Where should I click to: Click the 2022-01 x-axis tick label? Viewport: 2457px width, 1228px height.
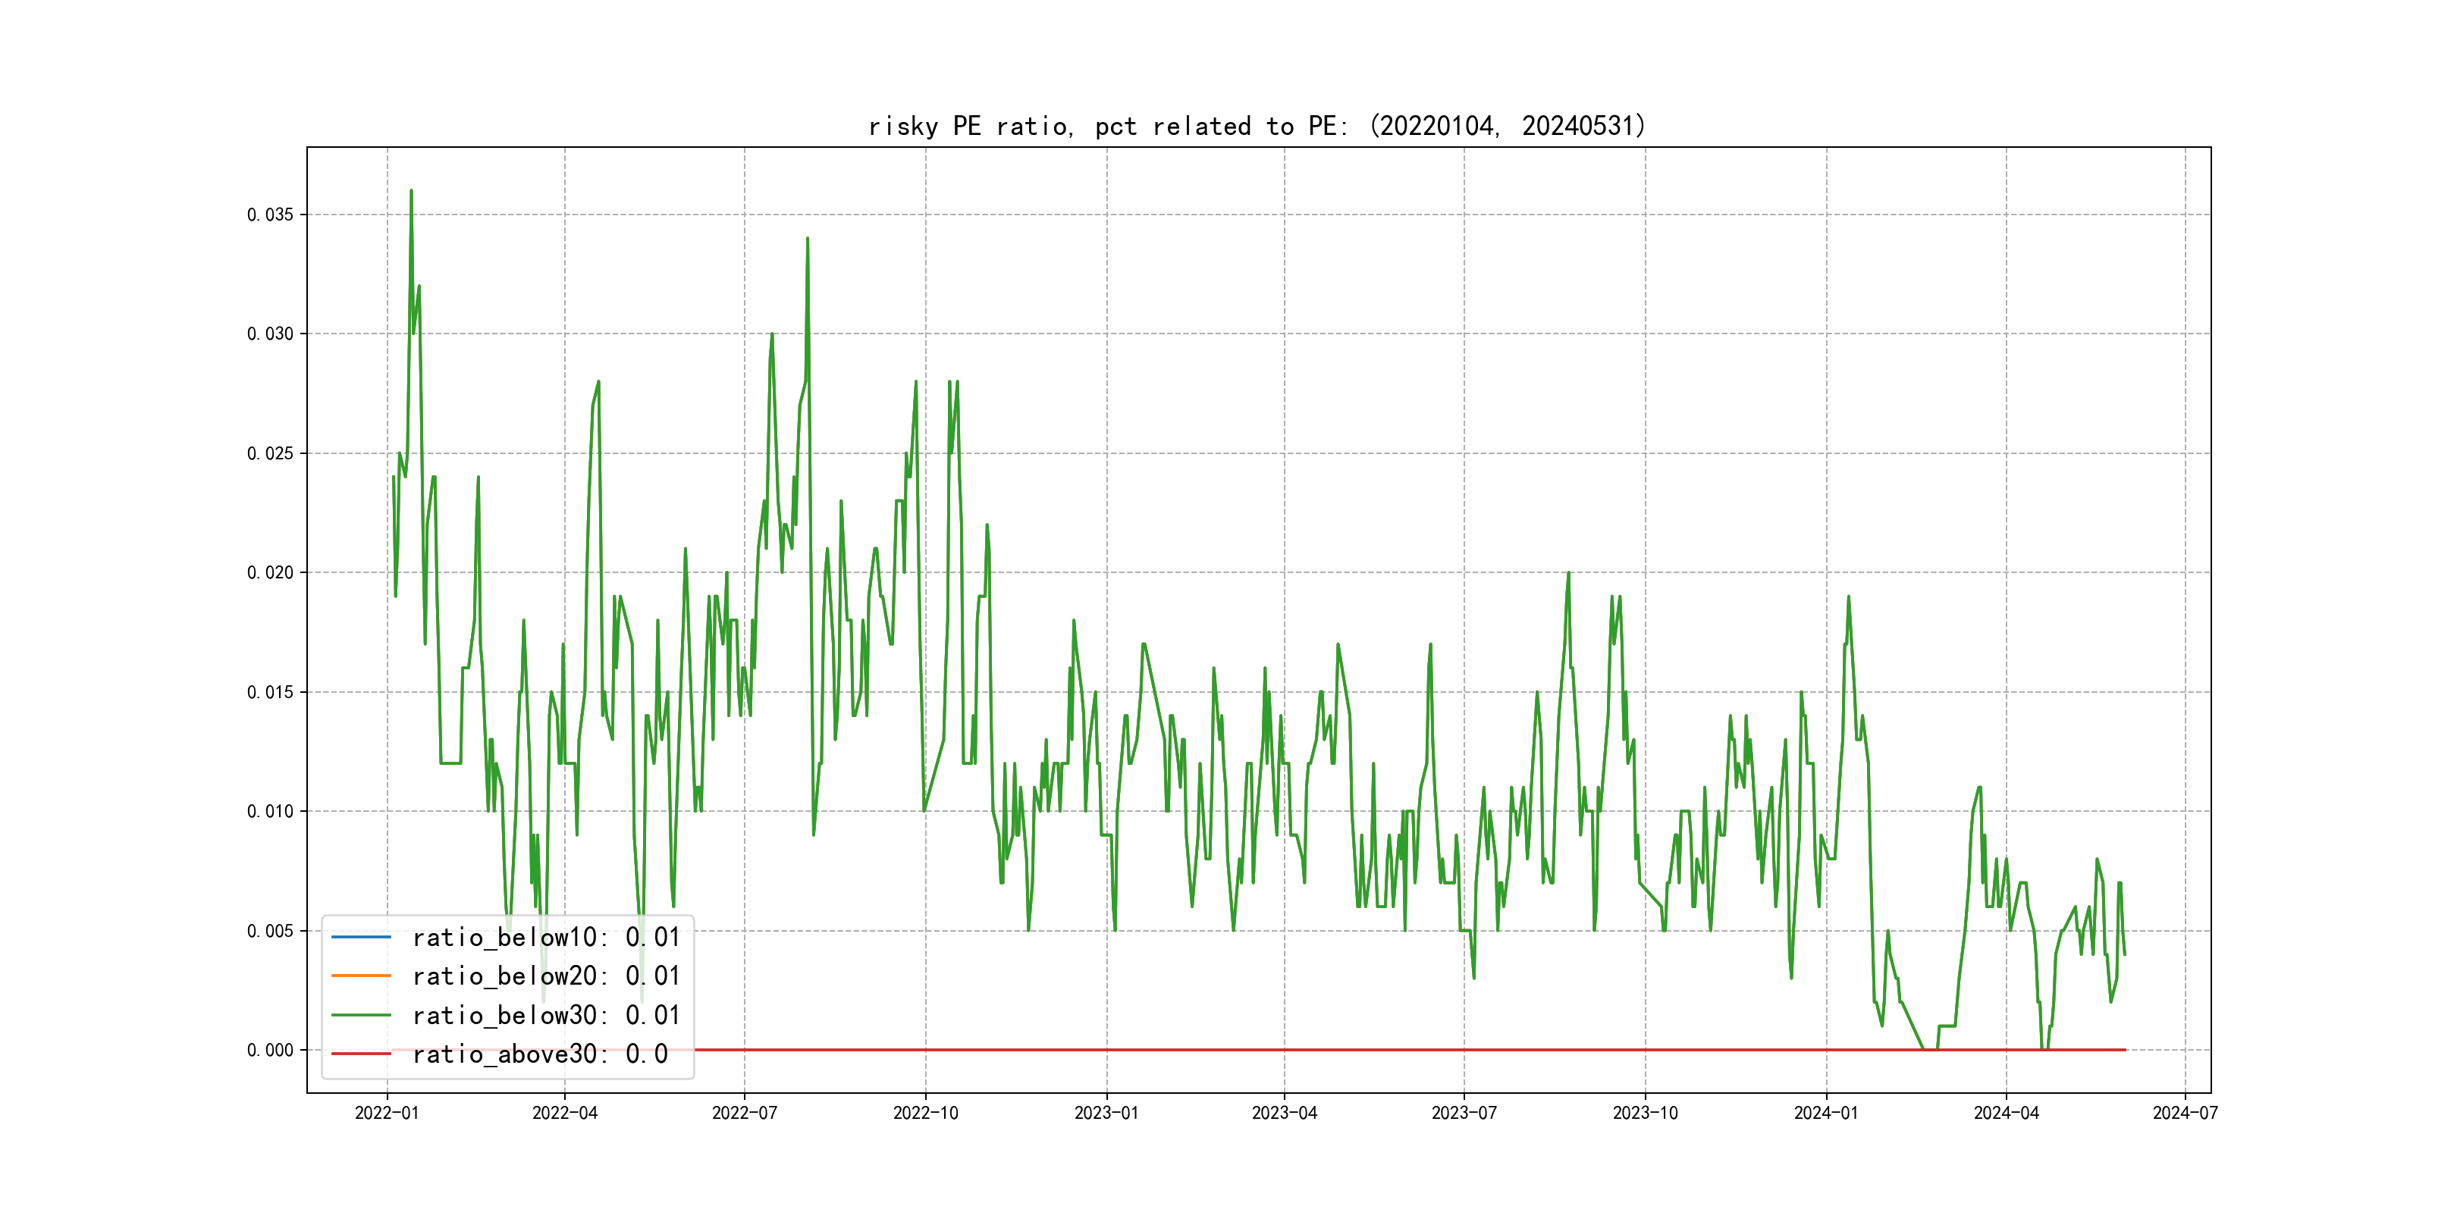point(386,1113)
